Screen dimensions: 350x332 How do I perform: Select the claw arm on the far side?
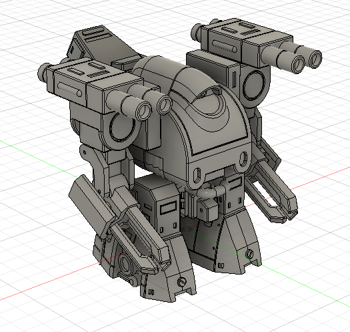271,191
